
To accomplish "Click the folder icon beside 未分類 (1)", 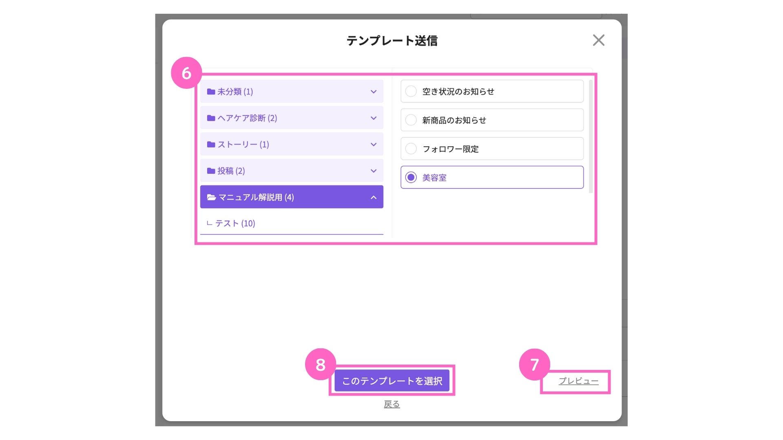I will 211,91.
